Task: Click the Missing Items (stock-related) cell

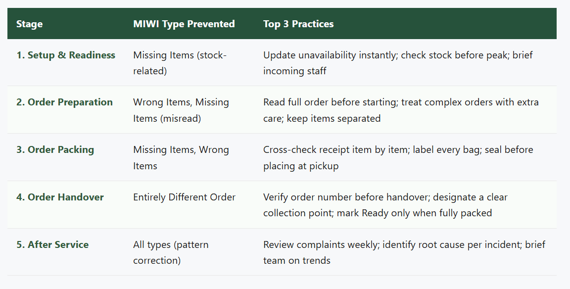Action: 180,63
